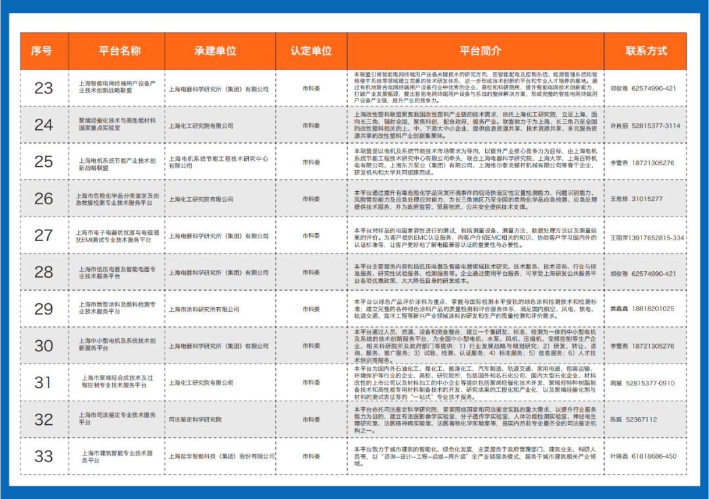This screenshot has height=499, width=709.
Task: Click 上海化工研究院有限公司 in row 31
Action: [201, 383]
